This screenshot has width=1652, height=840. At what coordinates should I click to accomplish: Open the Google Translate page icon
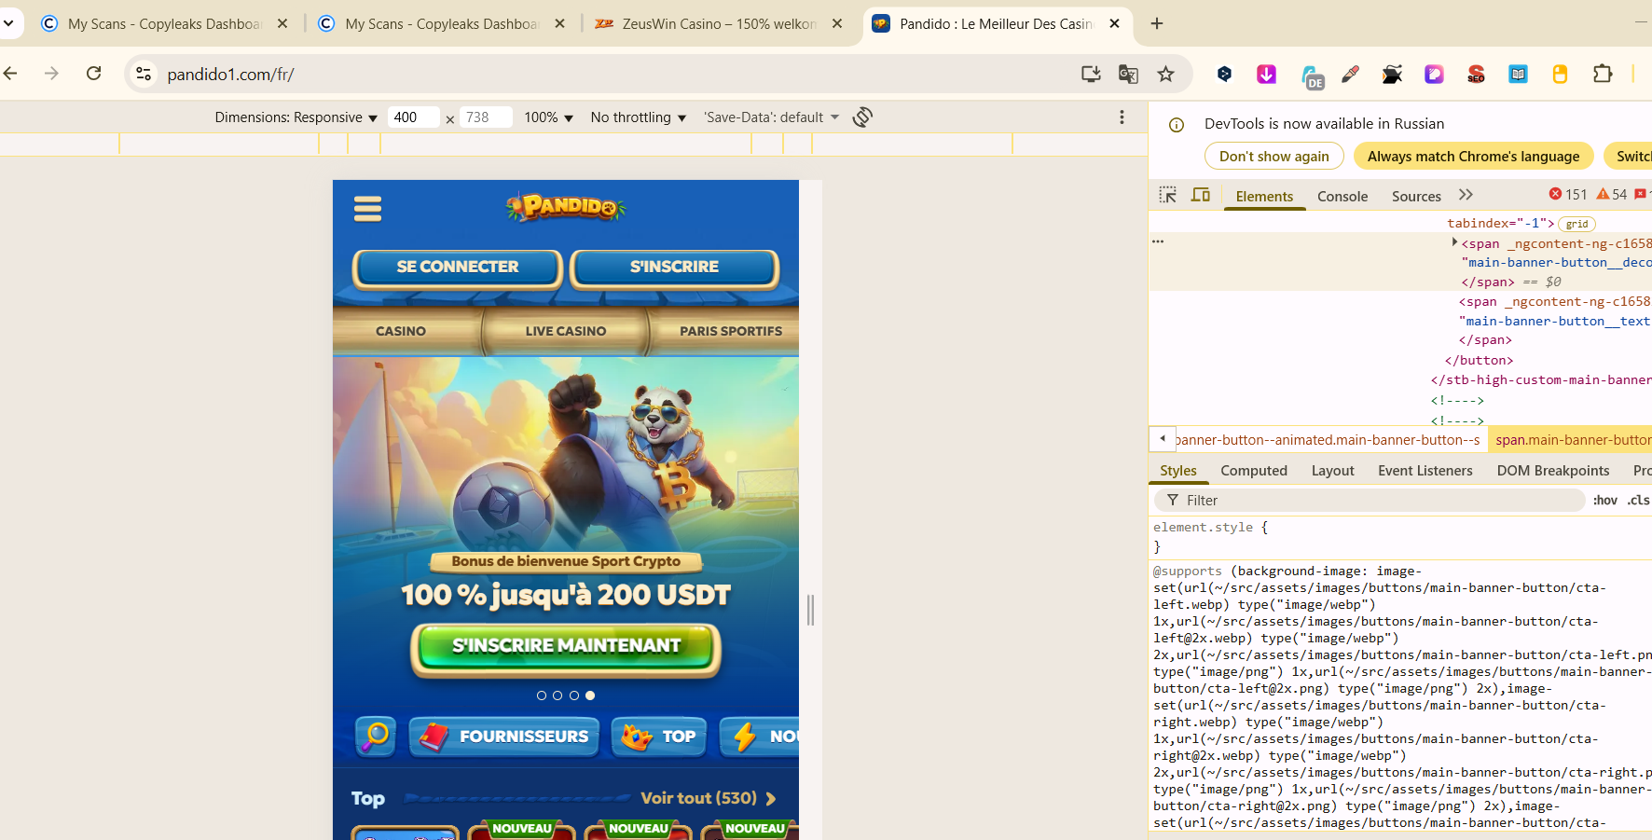(x=1128, y=74)
